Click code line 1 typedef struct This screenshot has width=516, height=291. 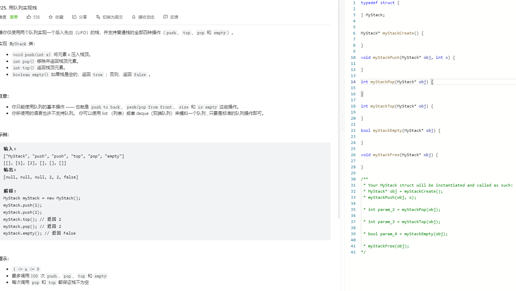pyautogui.click(x=380, y=3)
